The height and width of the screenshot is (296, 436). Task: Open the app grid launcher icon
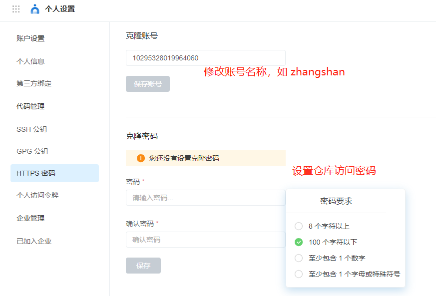coord(16,9)
